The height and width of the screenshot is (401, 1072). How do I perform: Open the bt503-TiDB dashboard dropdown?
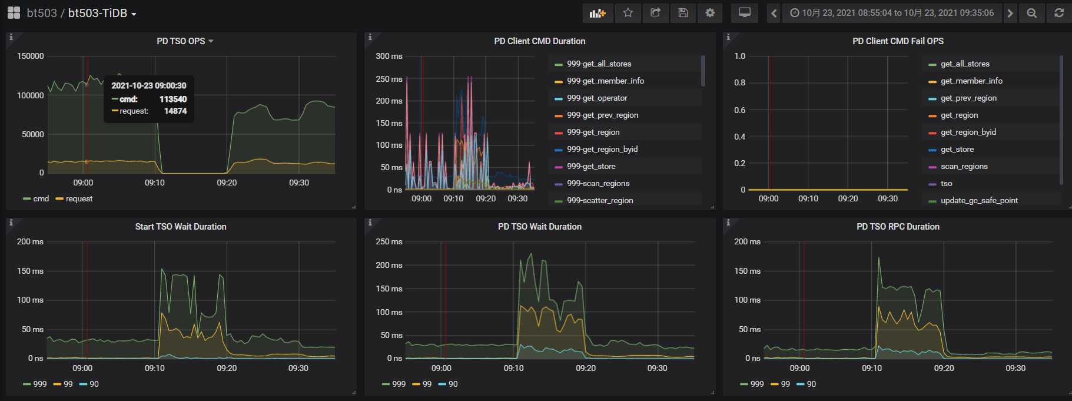(102, 13)
